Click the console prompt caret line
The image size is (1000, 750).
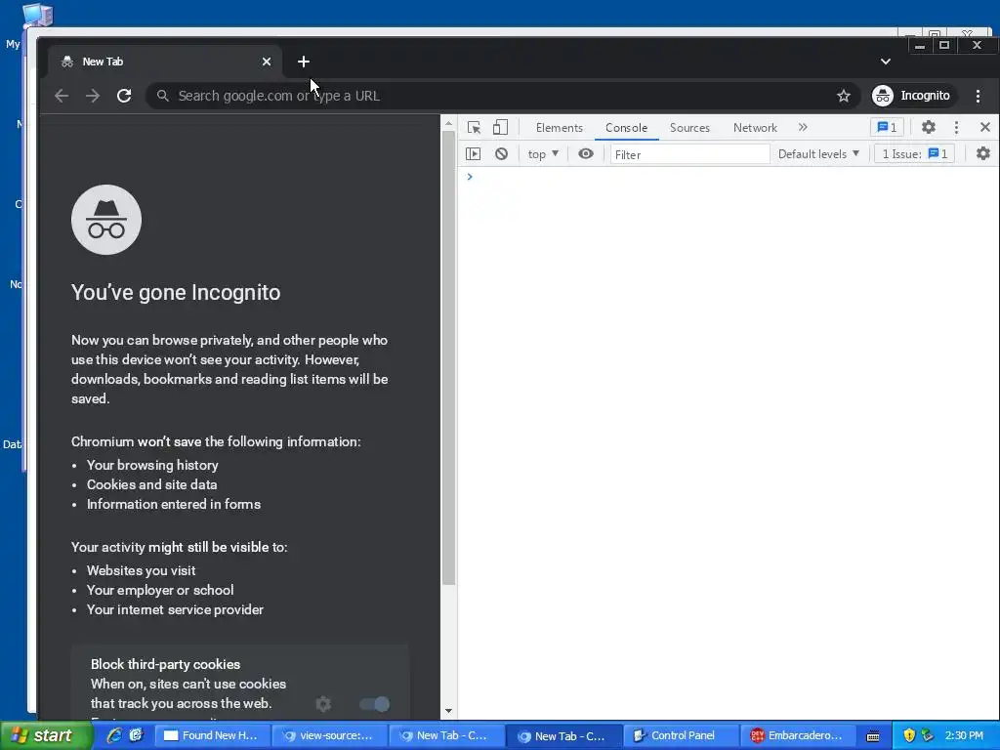(728, 177)
